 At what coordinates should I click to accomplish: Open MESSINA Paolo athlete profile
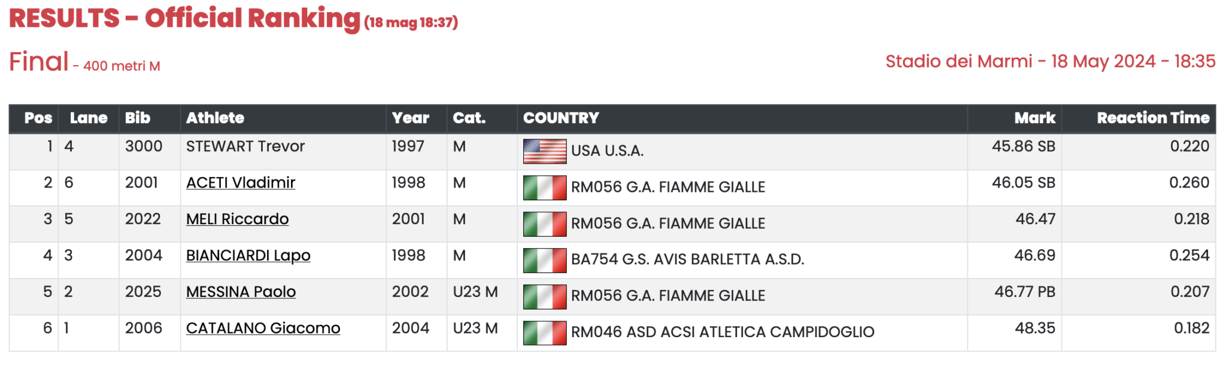point(241,292)
